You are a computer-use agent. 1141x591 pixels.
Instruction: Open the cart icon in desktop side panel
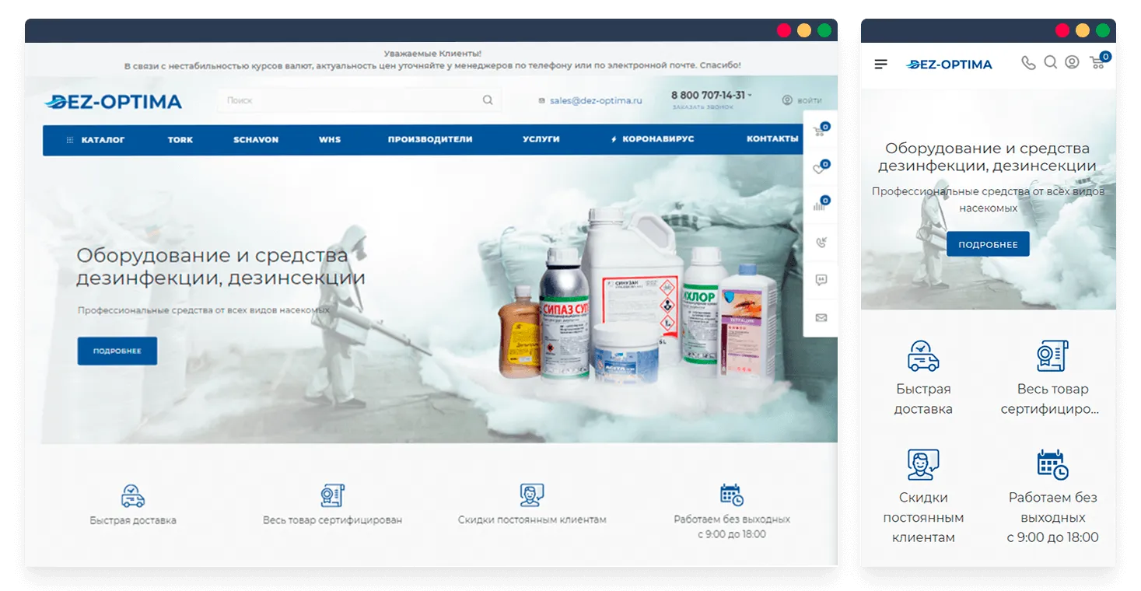click(x=820, y=131)
